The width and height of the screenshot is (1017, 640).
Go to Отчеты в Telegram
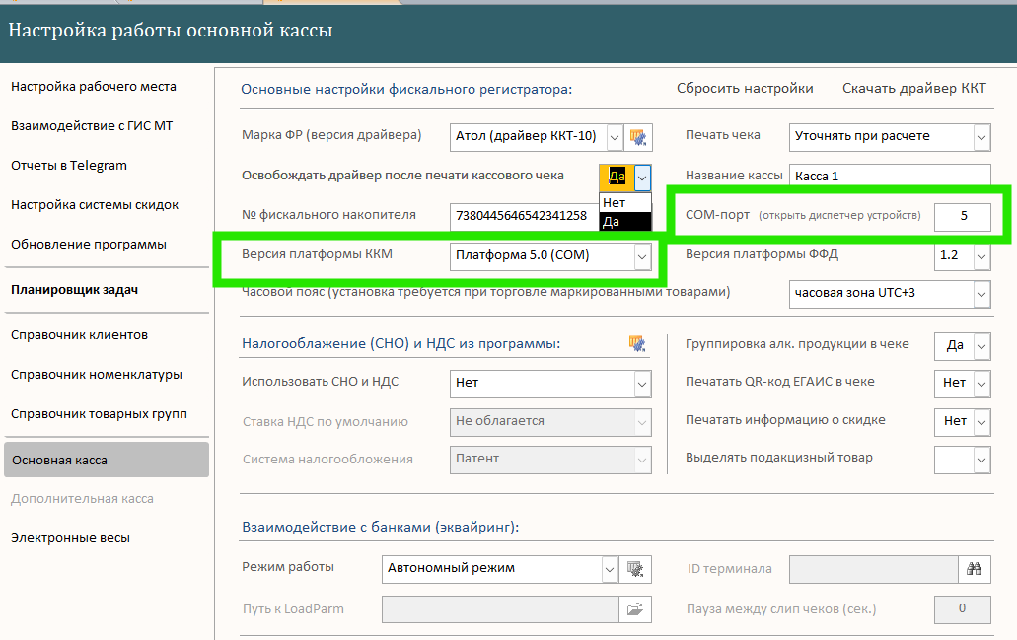click(x=69, y=166)
